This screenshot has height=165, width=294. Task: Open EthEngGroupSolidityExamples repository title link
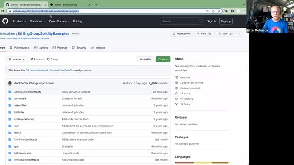[43, 33]
